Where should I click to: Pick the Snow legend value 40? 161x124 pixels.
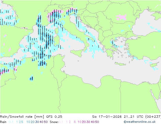pyautogui.click(x=93, y=122)
